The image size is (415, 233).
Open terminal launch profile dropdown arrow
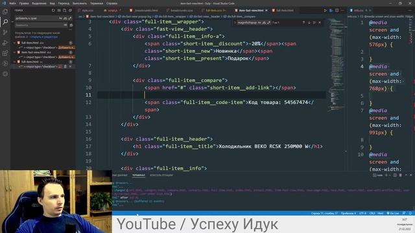(390, 175)
